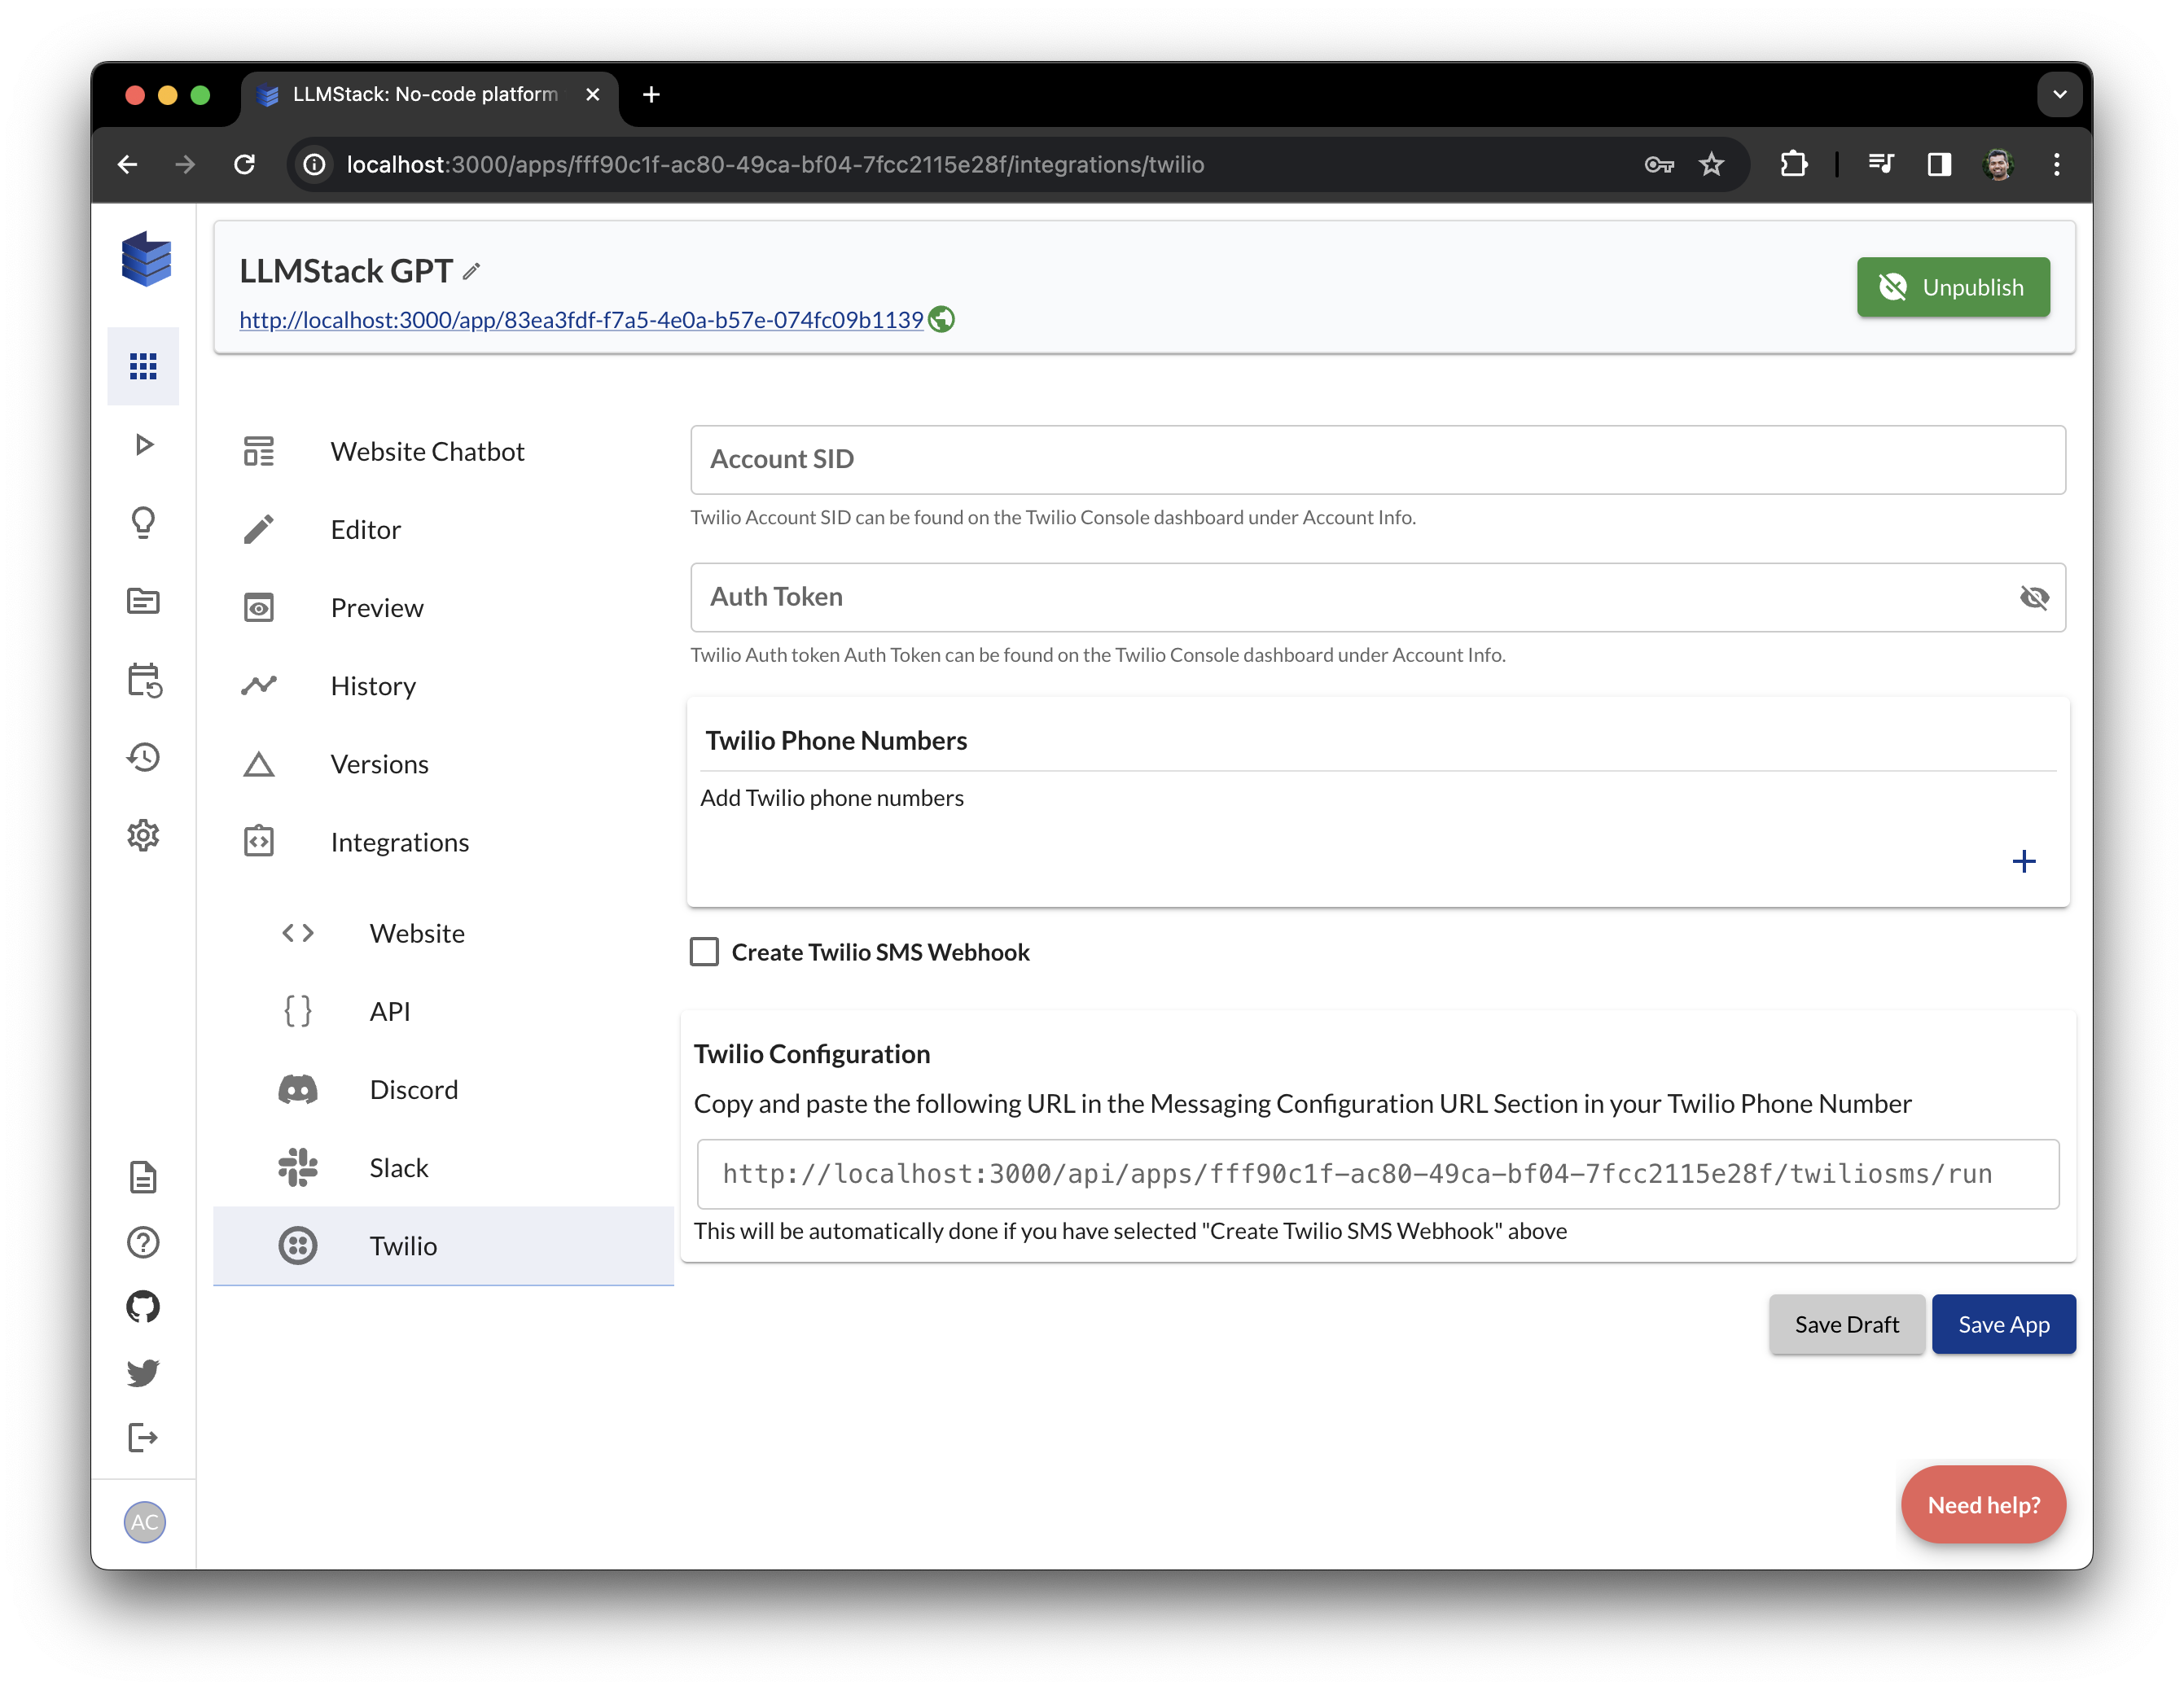Open the hub via the lightbulb icon
Viewport: 2184px width, 1690px height.
(143, 522)
